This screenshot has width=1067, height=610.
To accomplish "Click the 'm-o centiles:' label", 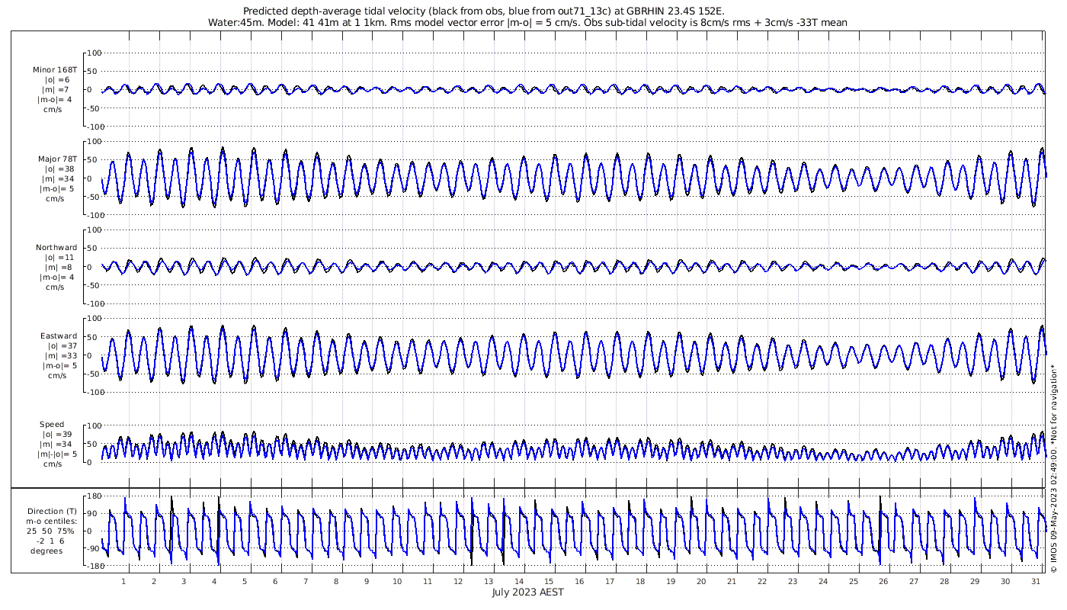I will pos(52,521).
